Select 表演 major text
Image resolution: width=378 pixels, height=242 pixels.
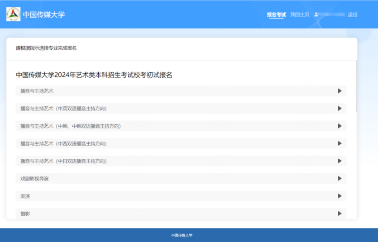point(25,196)
